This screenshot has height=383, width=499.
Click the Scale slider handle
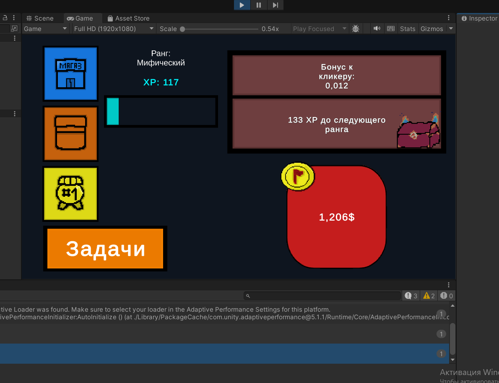pyautogui.click(x=182, y=29)
